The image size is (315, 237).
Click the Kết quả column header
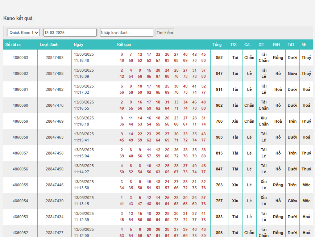tap(124, 45)
